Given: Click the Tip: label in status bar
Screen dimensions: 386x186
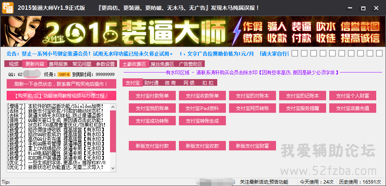Looking at the screenshot, I should pos(5,182).
